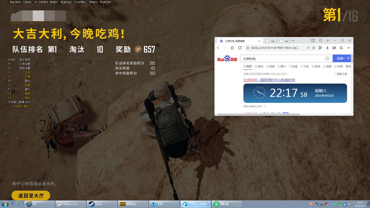Open the Windows Start button
The width and height of the screenshot is (370, 208).
click(5, 204)
